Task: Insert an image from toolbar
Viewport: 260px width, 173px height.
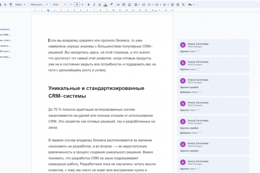Action: (x=129, y=5)
